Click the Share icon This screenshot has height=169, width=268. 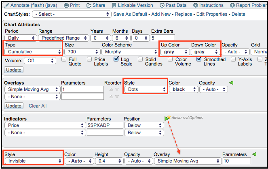pos(89,5)
